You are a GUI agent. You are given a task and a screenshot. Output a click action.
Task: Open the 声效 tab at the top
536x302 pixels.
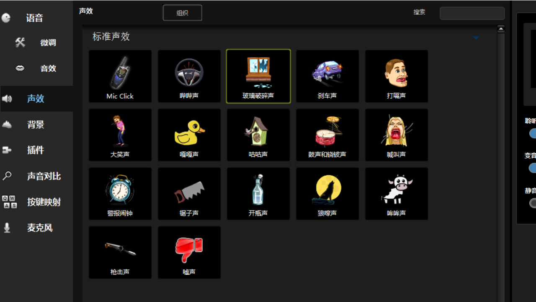click(x=86, y=11)
